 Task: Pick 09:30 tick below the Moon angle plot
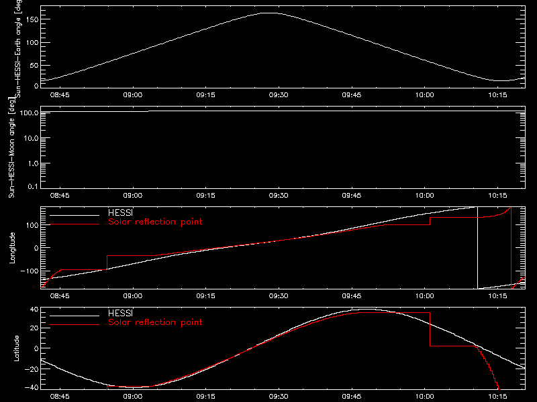[x=279, y=196]
